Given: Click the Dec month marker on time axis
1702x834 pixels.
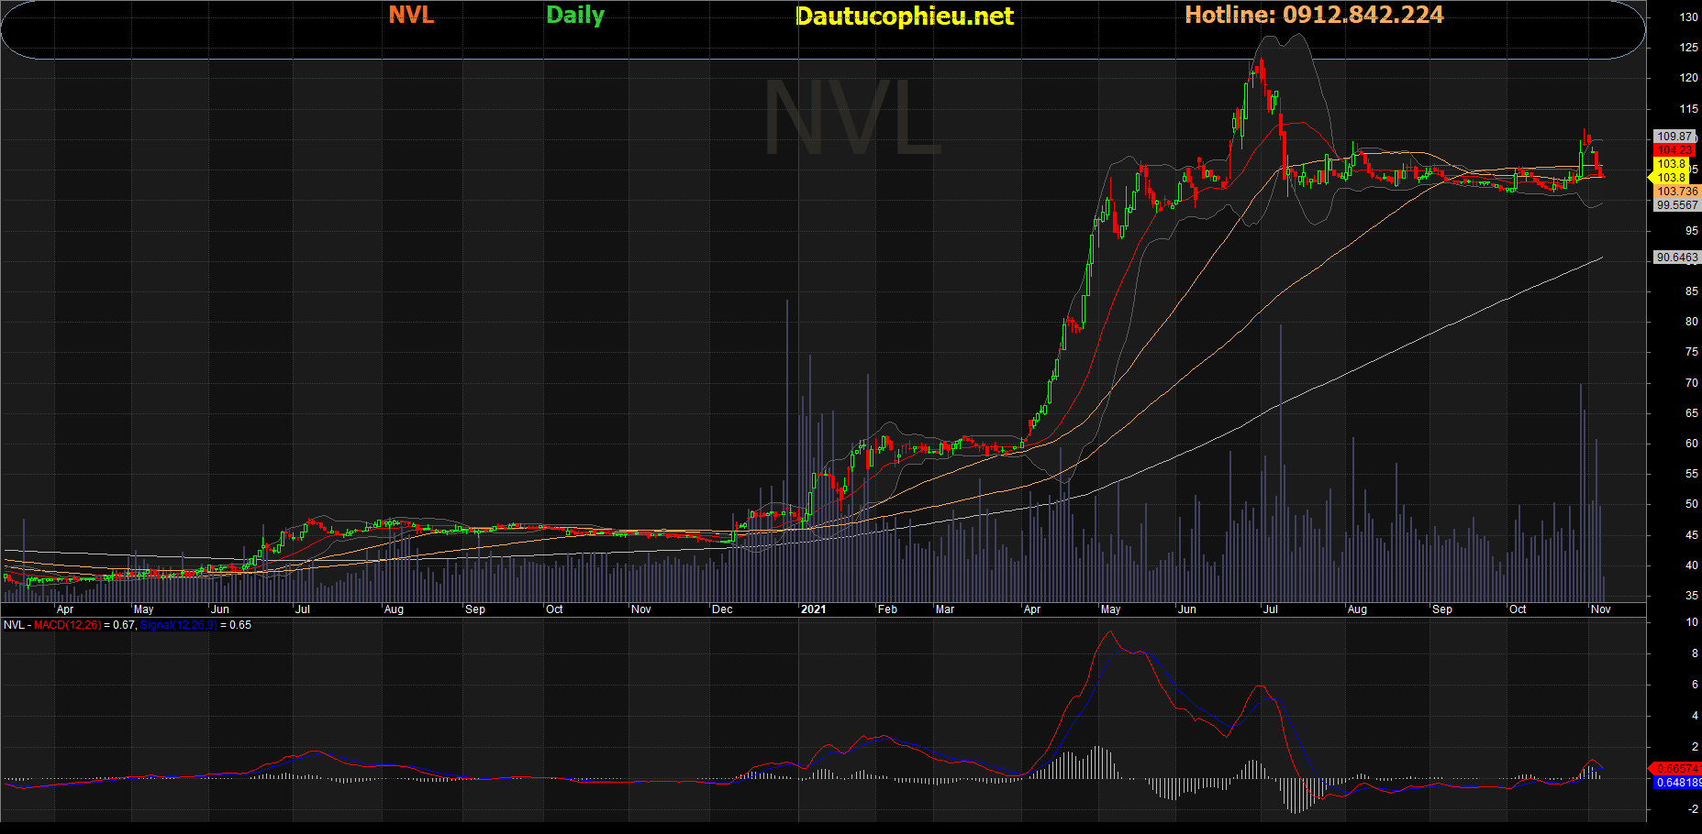Looking at the screenshot, I should (x=722, y=609).
